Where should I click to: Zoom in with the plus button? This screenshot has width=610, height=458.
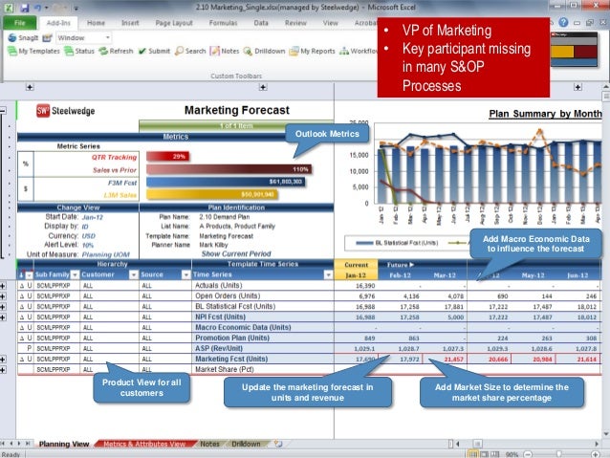pyautogui.click(x=596, y=454)
